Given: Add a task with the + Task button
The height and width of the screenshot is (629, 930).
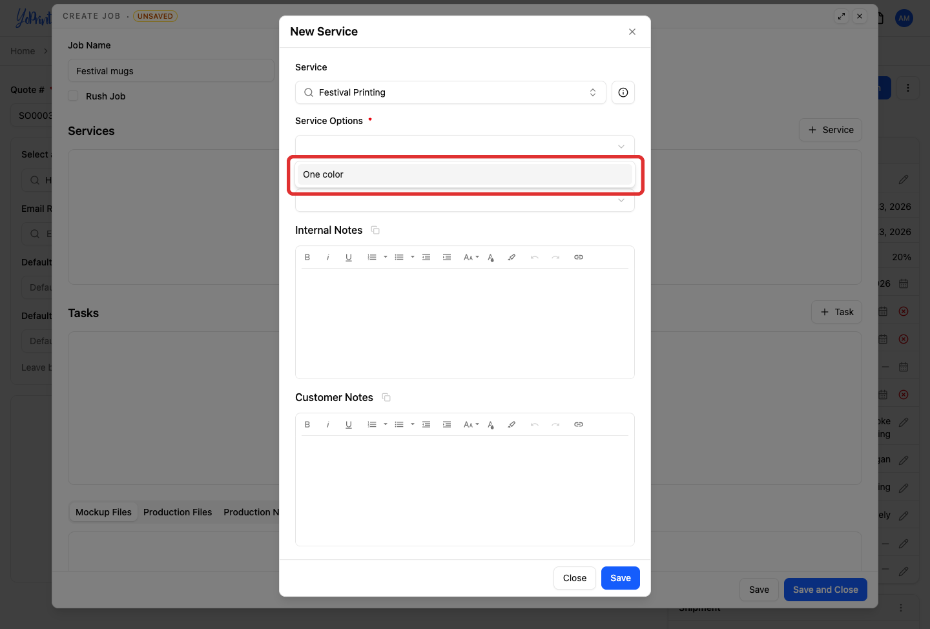Looking at the screenshot, I should click(x=837, y=312).
